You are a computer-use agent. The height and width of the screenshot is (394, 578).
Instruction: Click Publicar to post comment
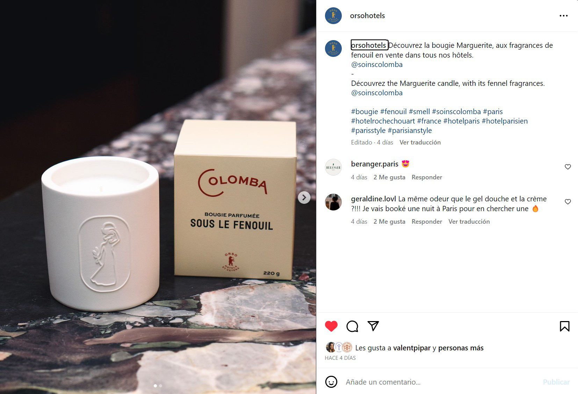click(556, 382)
